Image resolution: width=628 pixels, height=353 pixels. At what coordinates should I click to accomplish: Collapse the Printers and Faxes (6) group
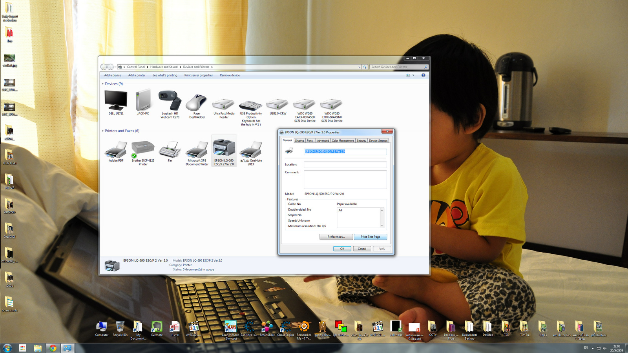103,131
